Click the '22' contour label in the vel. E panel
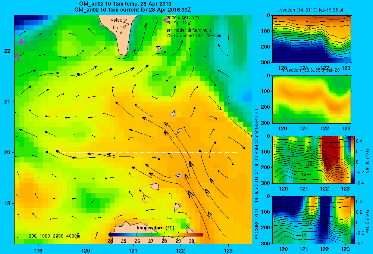Image resolution: width=373 pixels, height=254 pixels. coord(311,217)
